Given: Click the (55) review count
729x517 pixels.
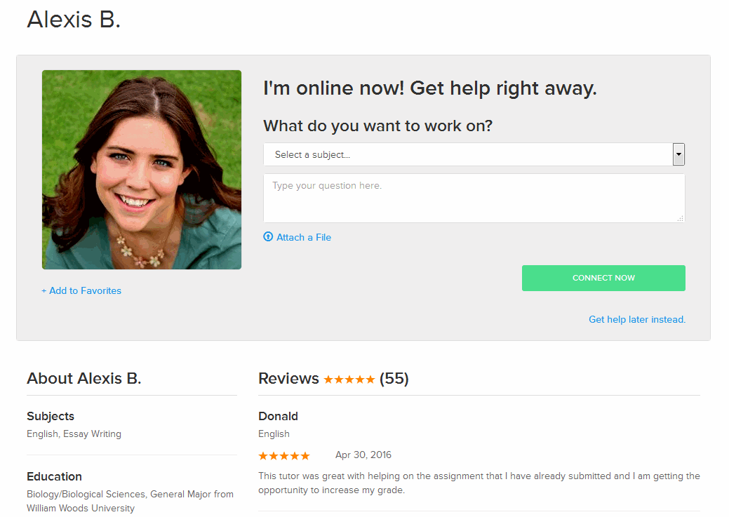Looking at the screenshot, I should (394, 379).
